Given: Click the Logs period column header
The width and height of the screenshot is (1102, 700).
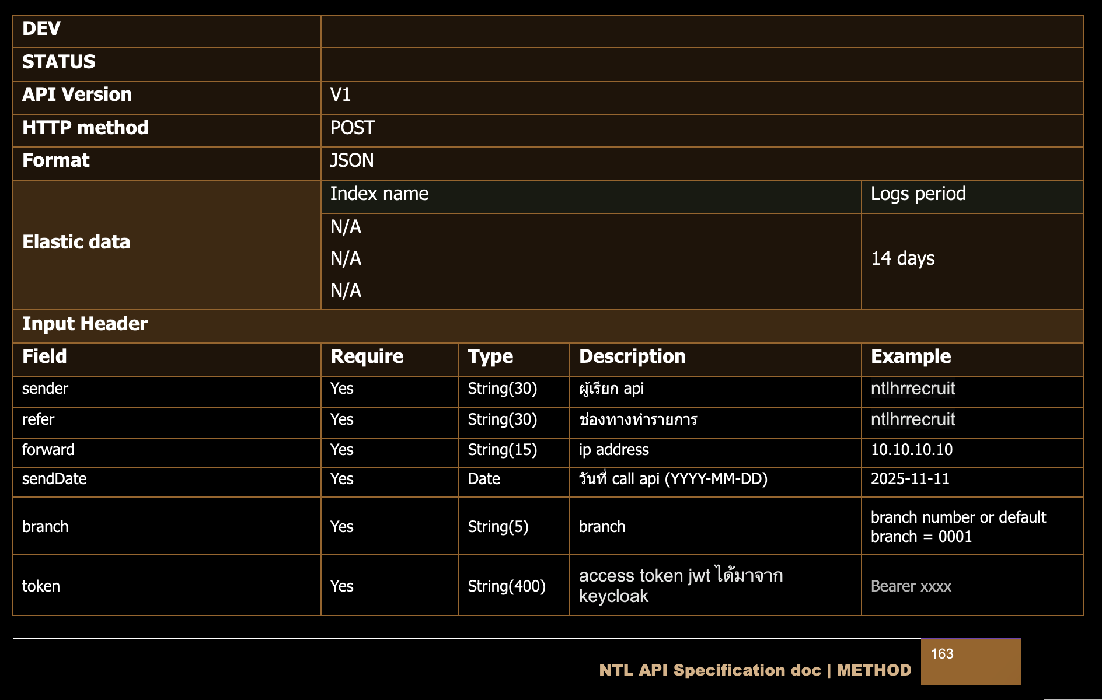Looking at the screenshot, I should pos(918,194).
